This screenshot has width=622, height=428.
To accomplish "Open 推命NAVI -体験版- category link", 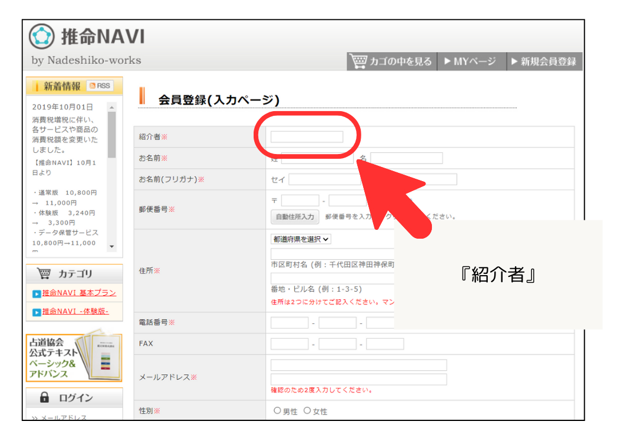I will point(75,311).
